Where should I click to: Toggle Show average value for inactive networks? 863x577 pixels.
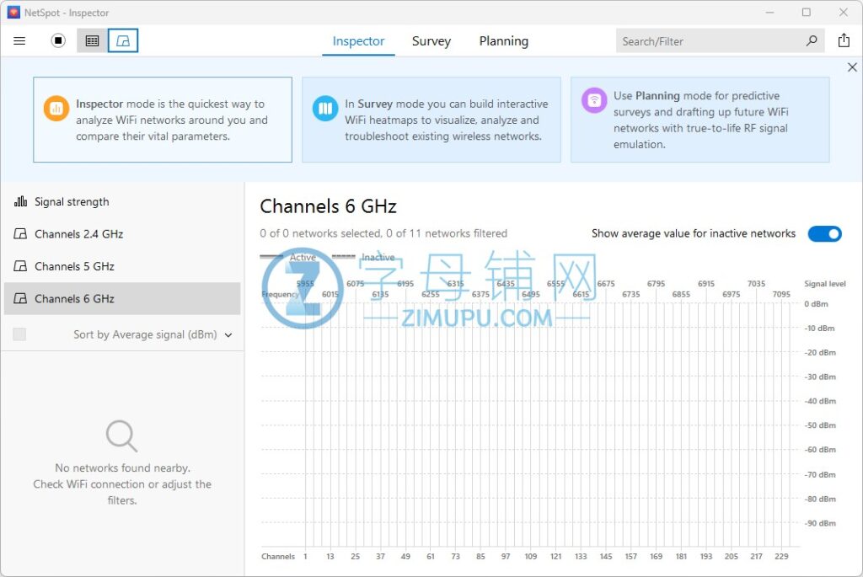click(x=824, y=234)
